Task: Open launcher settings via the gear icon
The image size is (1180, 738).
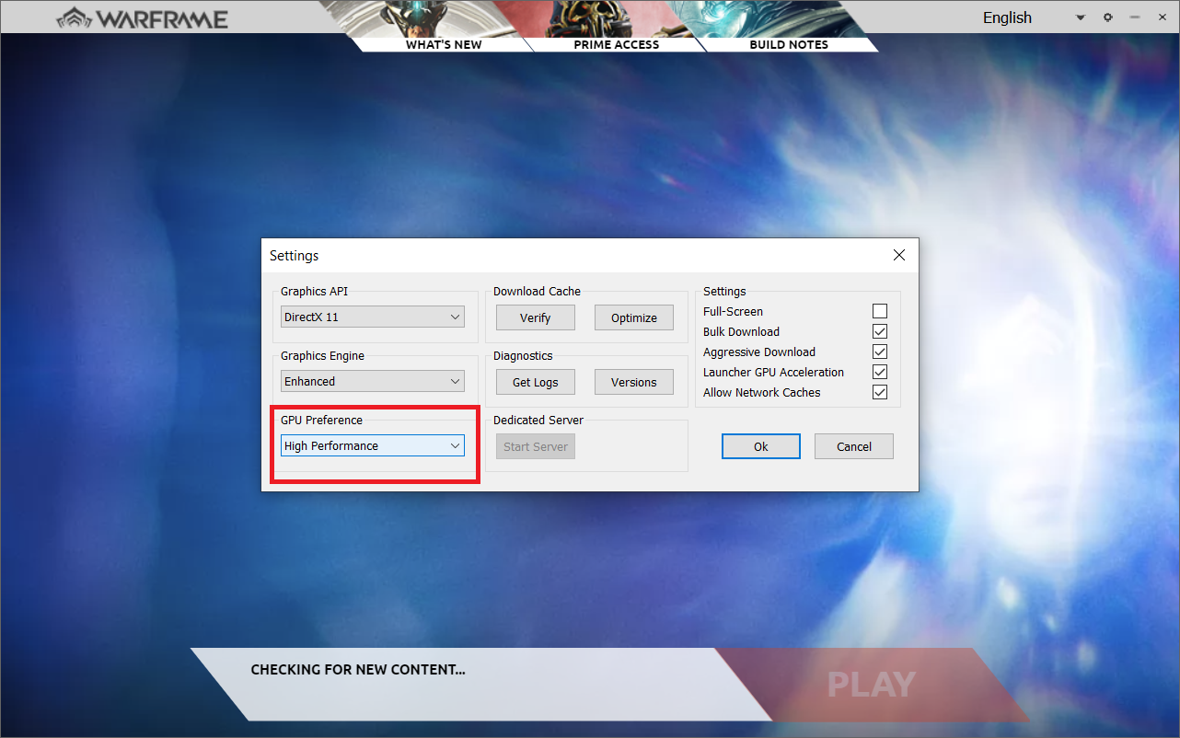Action: (x=1108, y=17)
